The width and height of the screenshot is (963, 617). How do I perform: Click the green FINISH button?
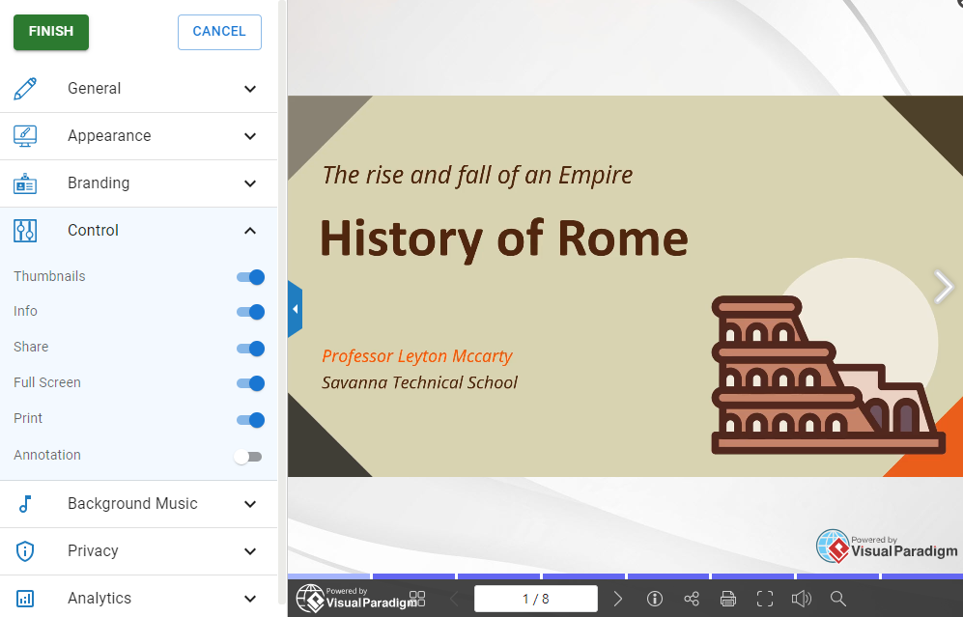(x=51, y=32)
